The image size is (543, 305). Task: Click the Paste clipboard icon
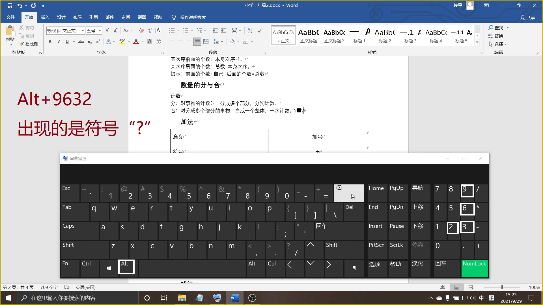[10, 31]
